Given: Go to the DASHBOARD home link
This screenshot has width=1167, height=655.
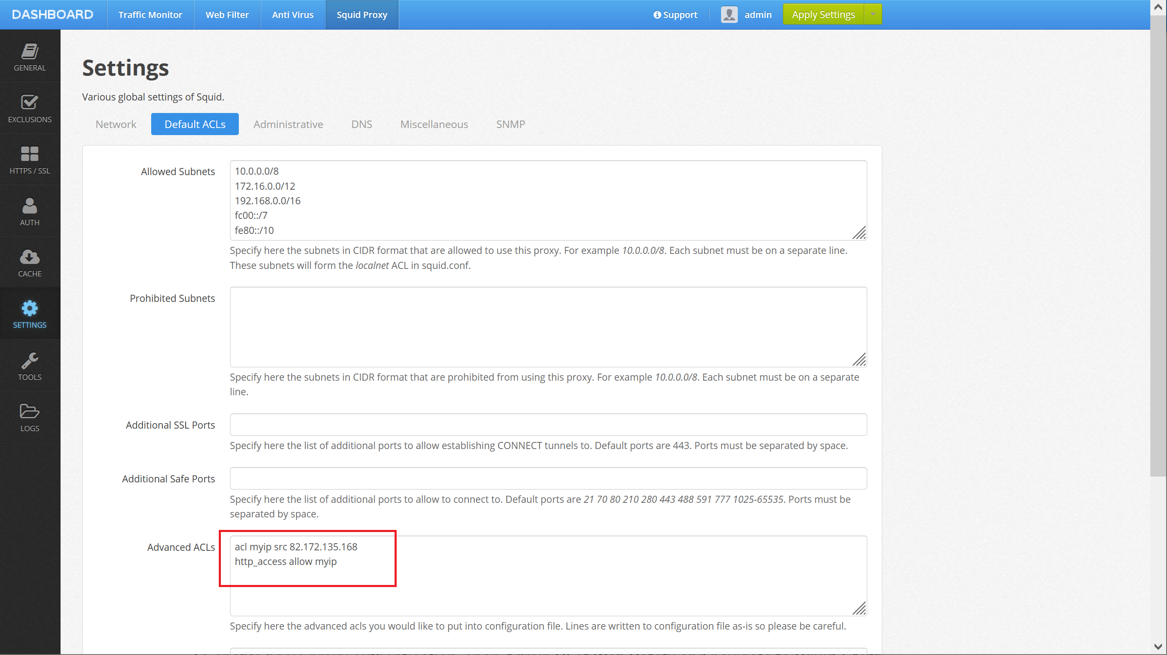Looking at the screenshot, I should point(53,15).
